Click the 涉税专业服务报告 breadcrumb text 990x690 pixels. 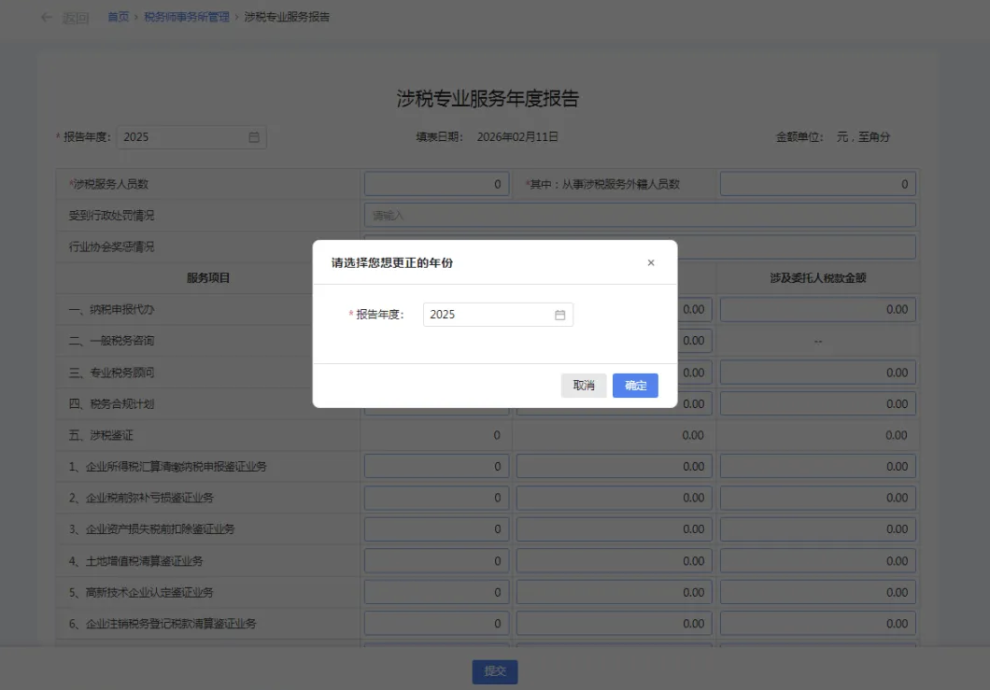tap(287, 17)
